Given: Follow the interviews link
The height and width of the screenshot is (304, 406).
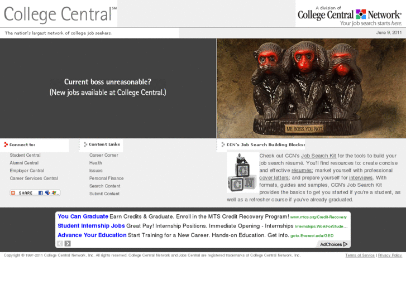Looking at the screenshot, I should (x=361, y=178).
